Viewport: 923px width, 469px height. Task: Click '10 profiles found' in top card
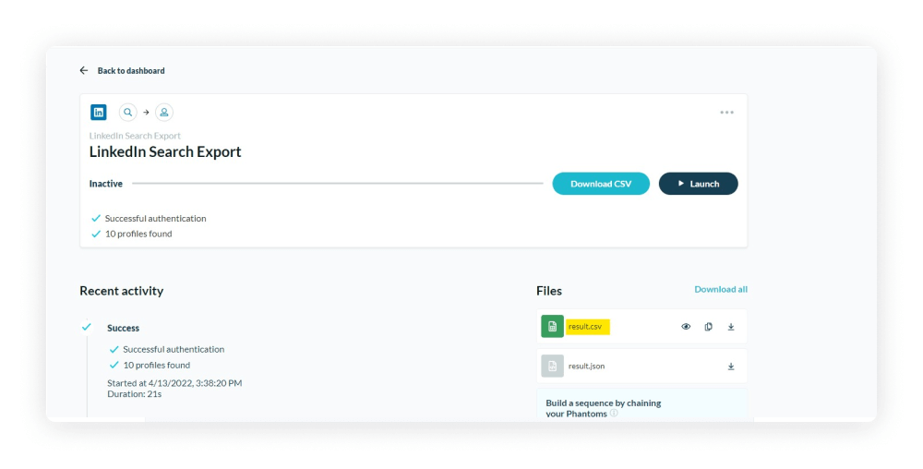[138, 234]
